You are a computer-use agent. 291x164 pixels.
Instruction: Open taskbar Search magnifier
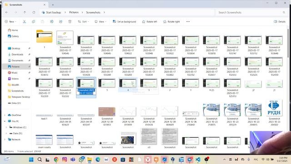[40, 159]
